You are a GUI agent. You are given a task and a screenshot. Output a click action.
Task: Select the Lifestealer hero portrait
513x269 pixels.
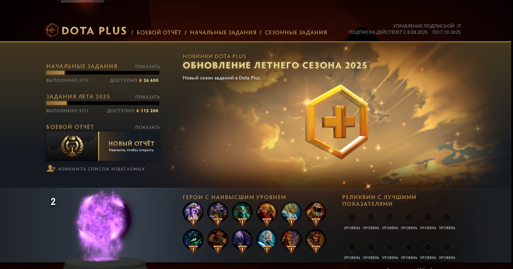point(316,212)
